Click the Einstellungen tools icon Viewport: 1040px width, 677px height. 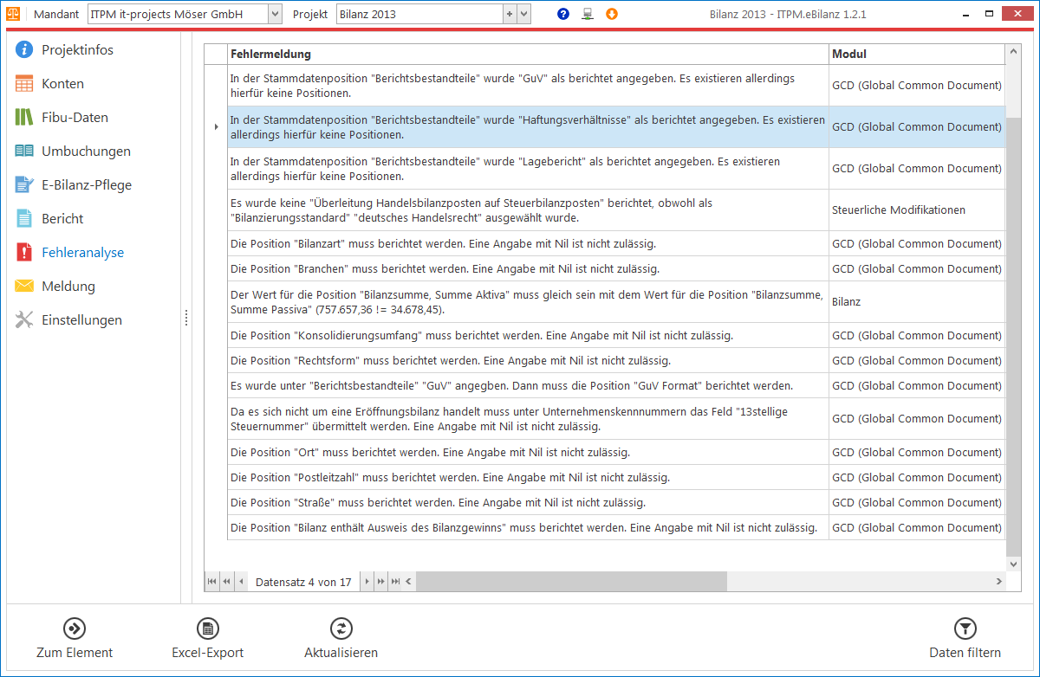(x=24, y=319)
